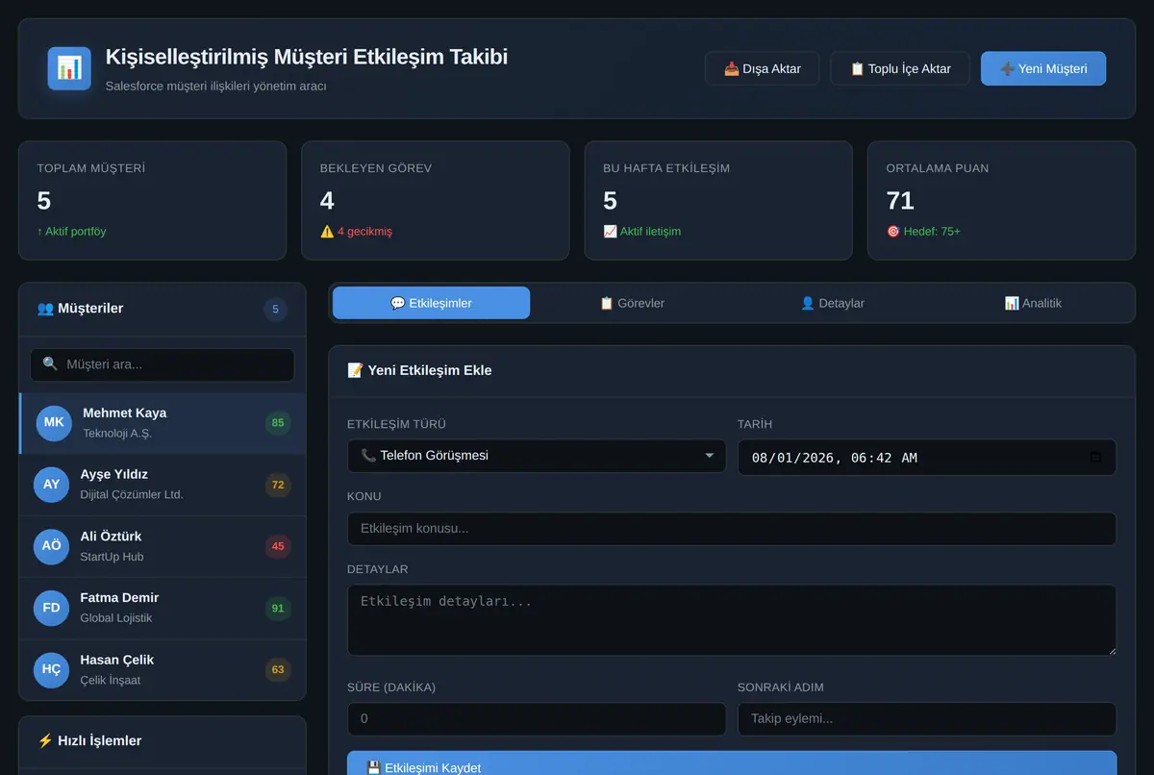Viewport: 1154px width, 775px height.
Task: Switch to the Analitik tab
Action: (x=1033, y=303)
